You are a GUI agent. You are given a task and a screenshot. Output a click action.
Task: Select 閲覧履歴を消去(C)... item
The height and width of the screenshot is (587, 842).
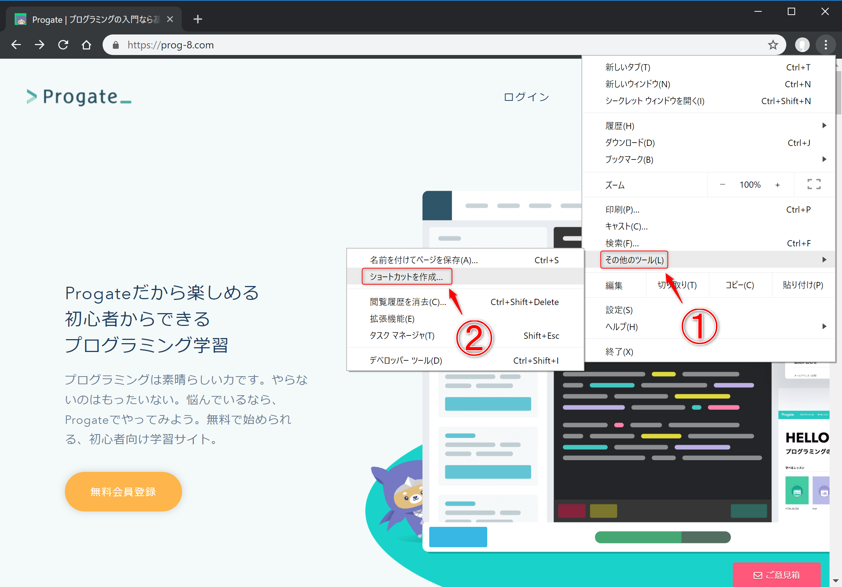coord(465,302)
